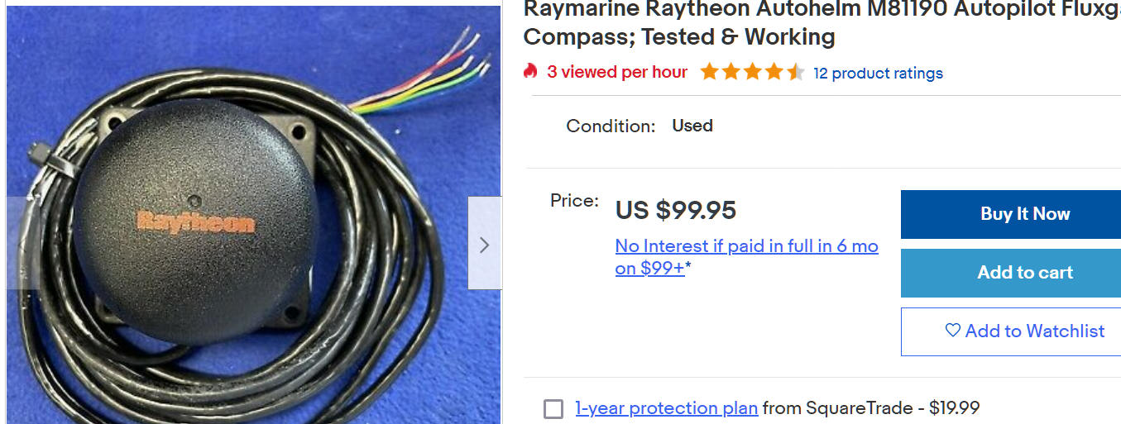Click the Used condition value
The image size is (1121, 424).
click(x=692, y=126)
